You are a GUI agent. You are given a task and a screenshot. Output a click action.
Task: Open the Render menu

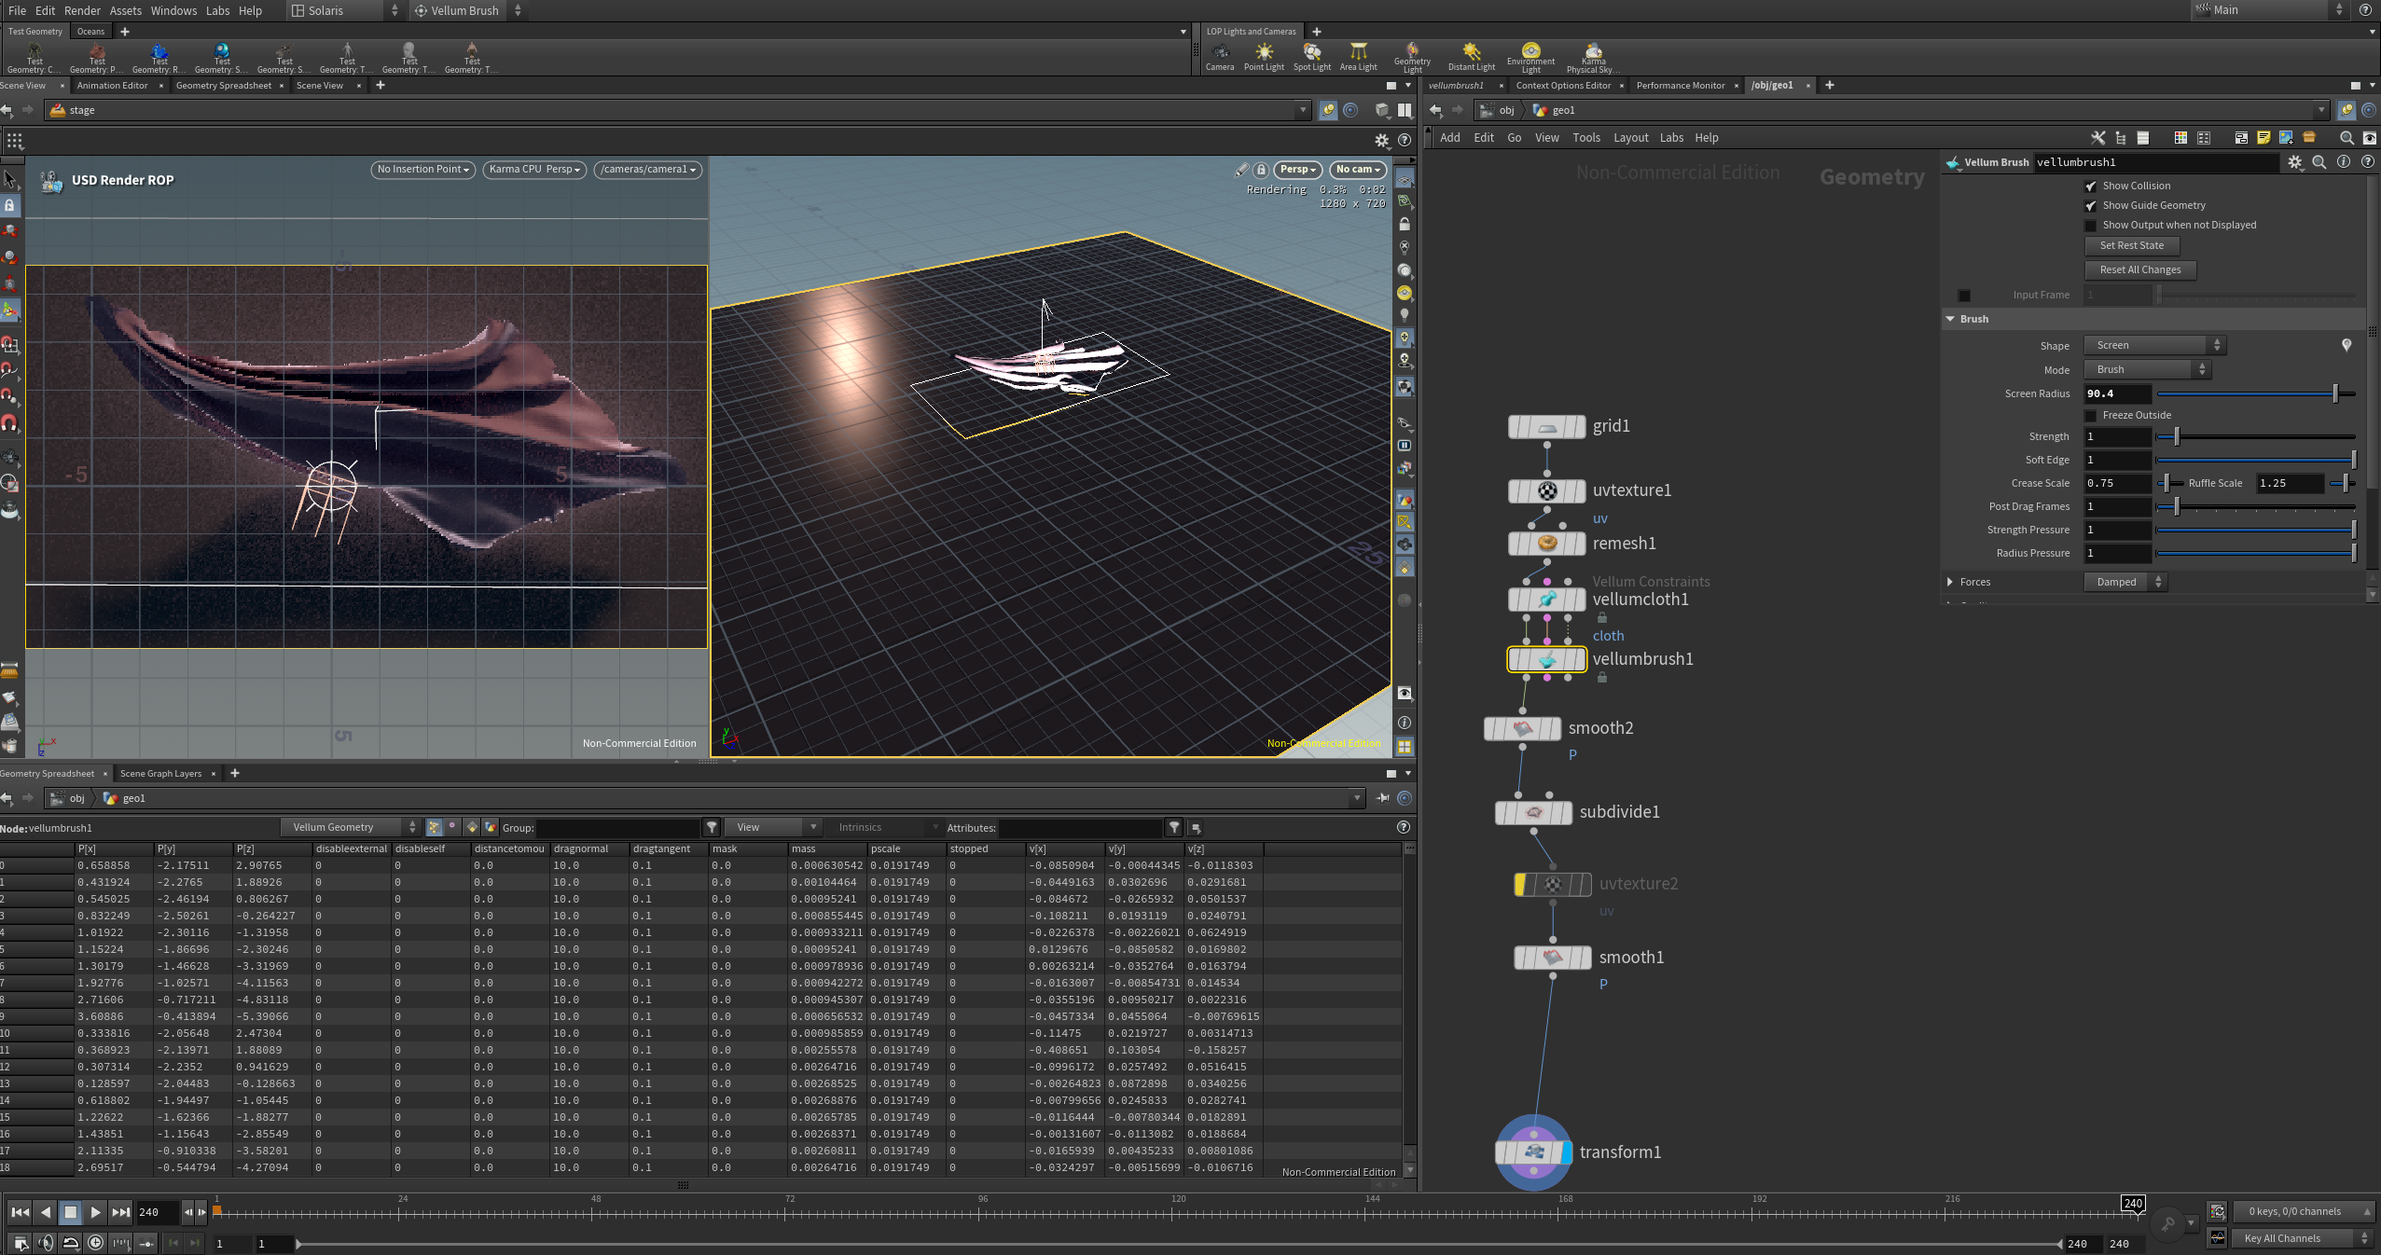pos(82,10)
